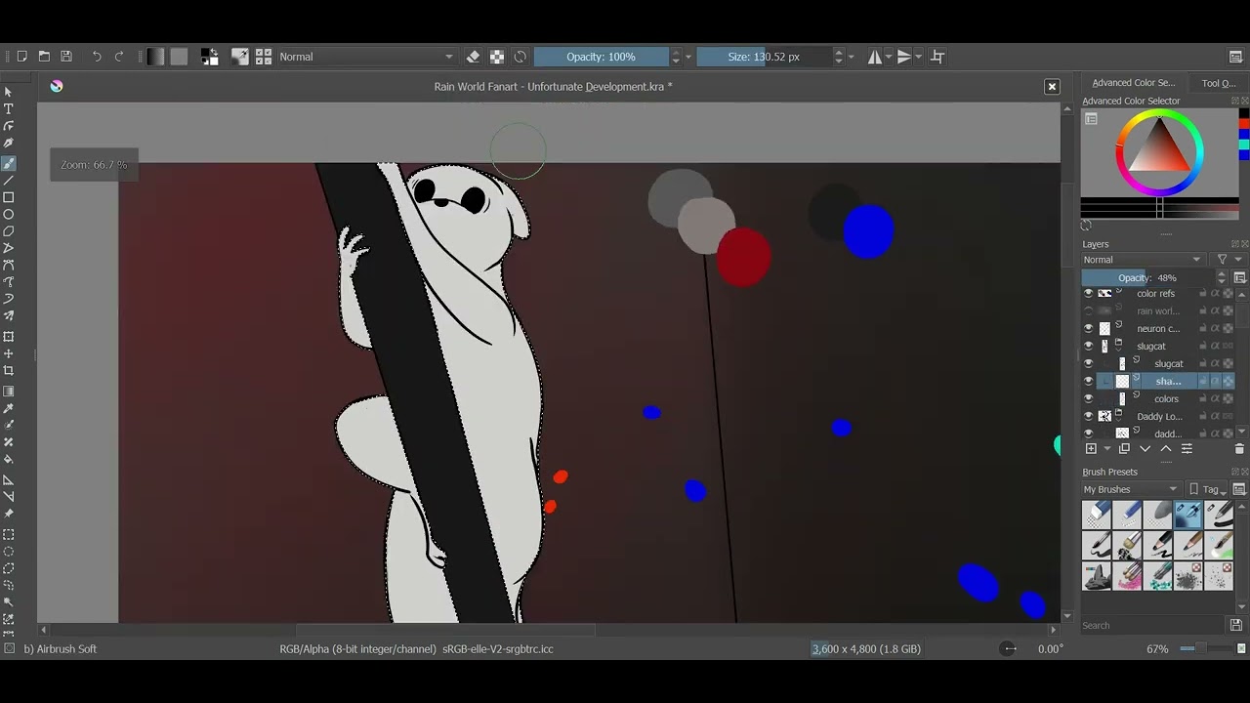Viewport: 1250px width, 703px height.
Task: Delete the selected layer
Action: (1239, 449)
